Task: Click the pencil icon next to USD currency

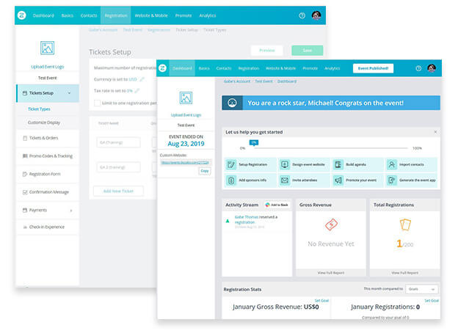Action: pyautogui.click(x=142, y=79)
